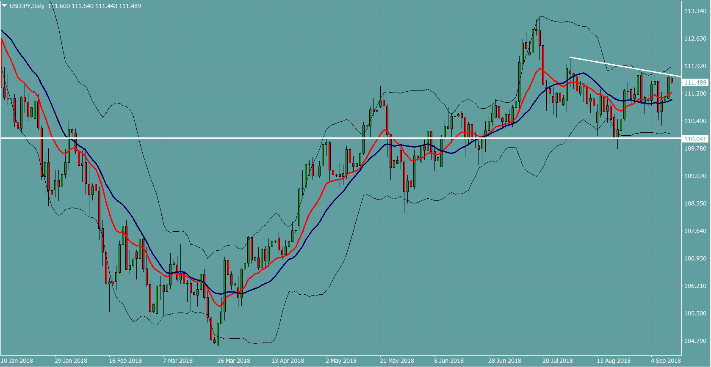Click the 2 May 2018 date label
The height and width of the screenshot is (367, 711).
[x=341, y=361]
